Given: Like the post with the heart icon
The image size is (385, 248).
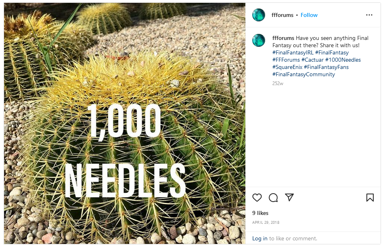Looking at the screenshot, I should point(257,197).
